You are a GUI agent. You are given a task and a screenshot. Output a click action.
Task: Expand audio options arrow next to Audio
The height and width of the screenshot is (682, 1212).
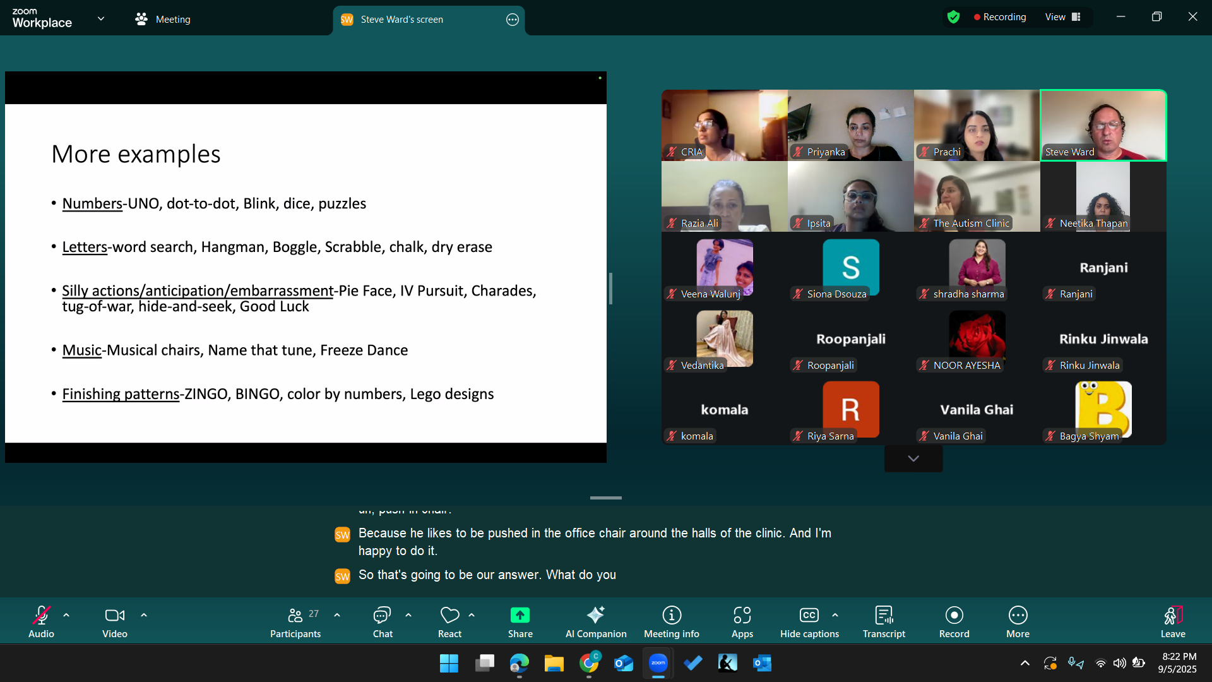tap(66, 615)
